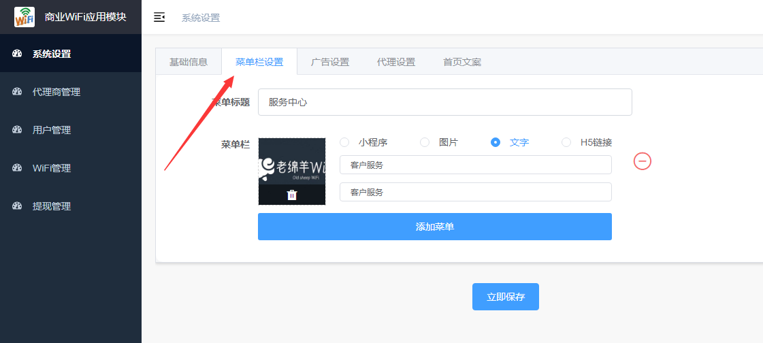
Task: Select the 小程序 radio option
Action: pos(344,142)
